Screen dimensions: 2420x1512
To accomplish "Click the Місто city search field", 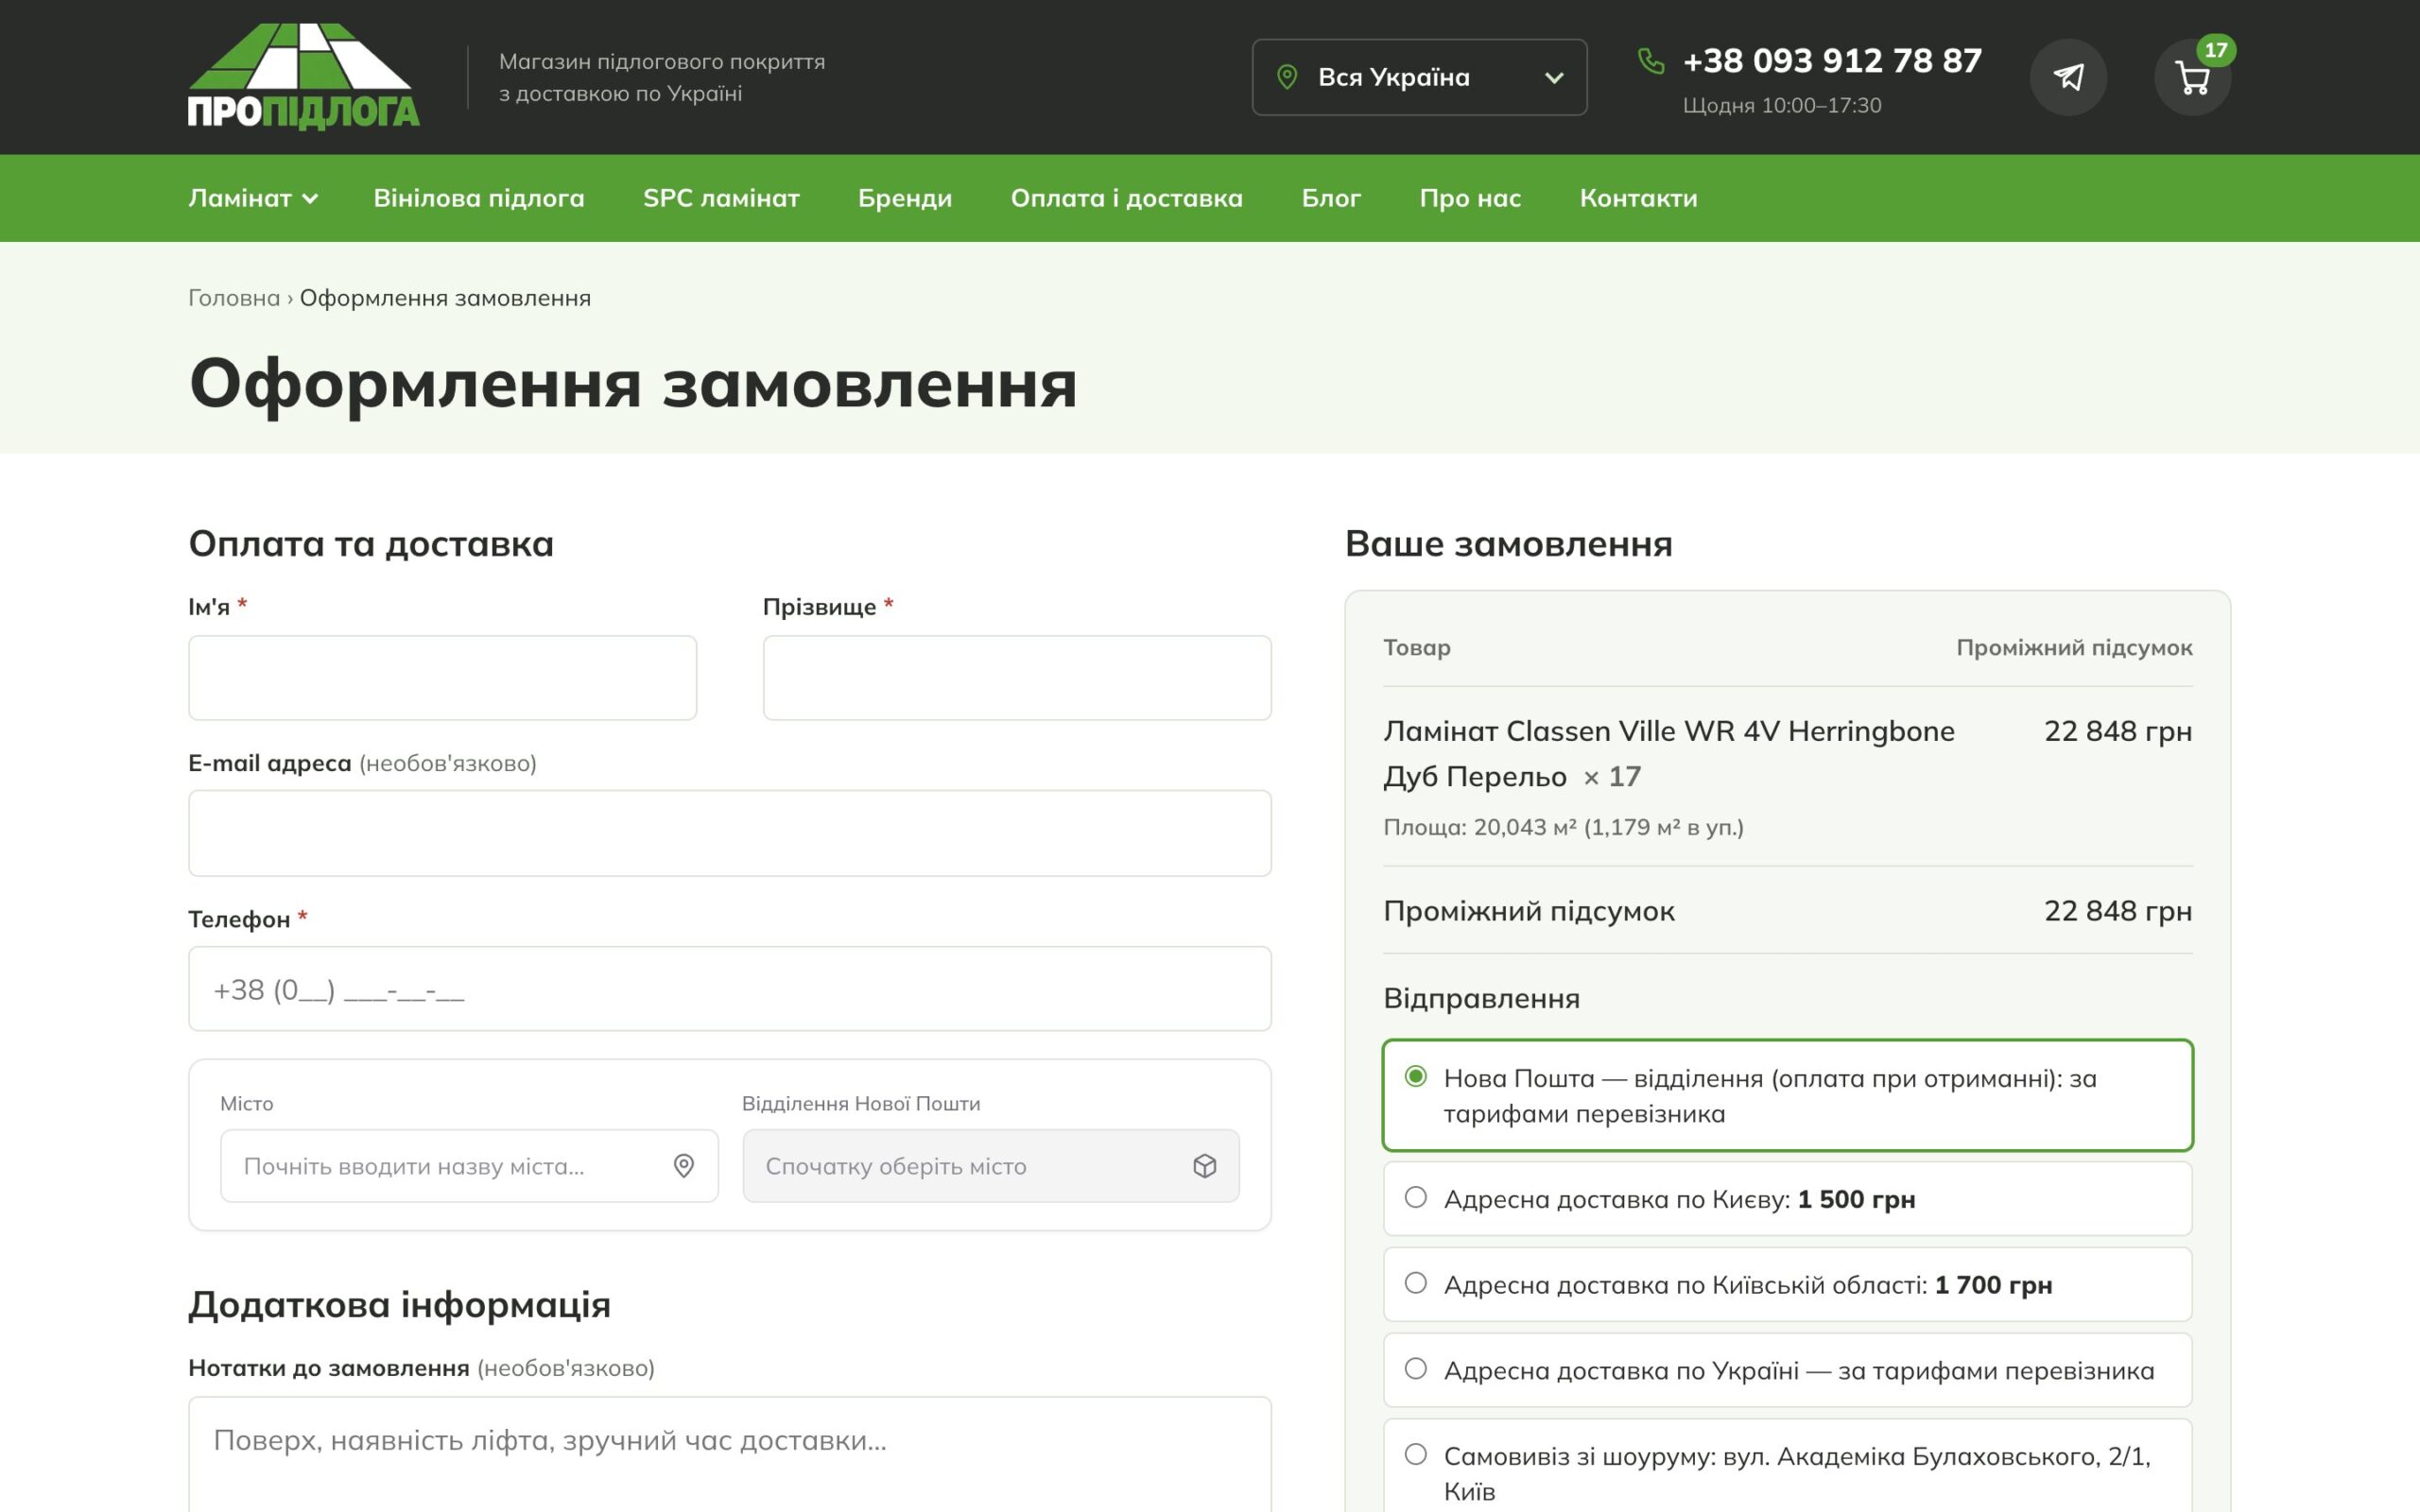I will tap(469, 1166).
